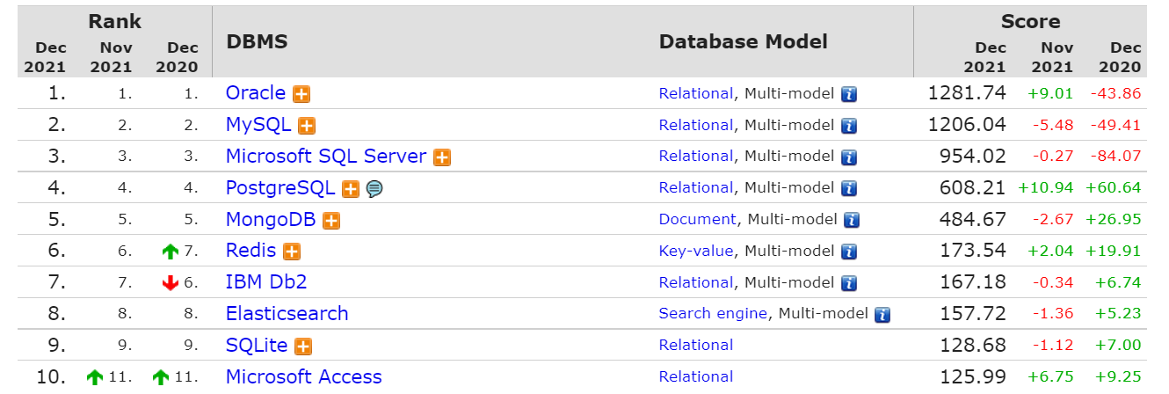
Task: Click the speech bubble icon next to PostgreSQL
Action: [x=374, y=188]
